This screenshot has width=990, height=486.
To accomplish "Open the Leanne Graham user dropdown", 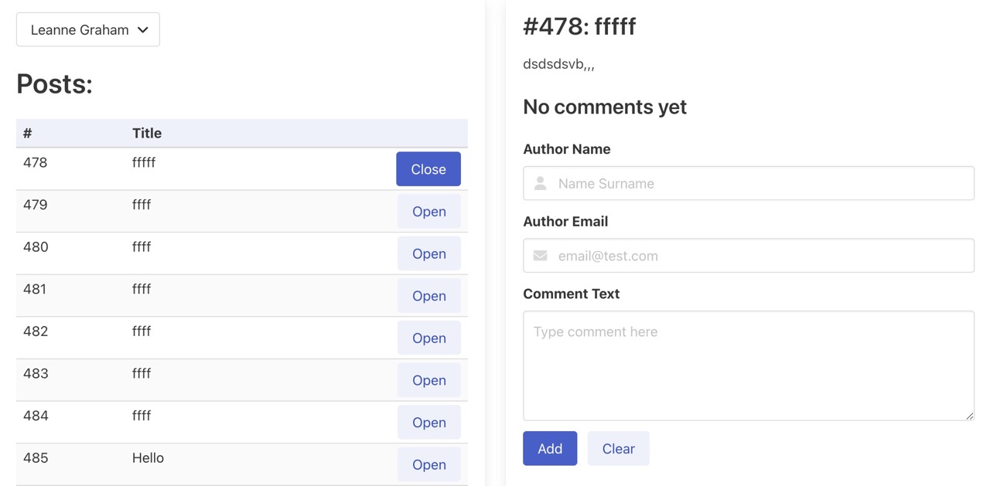I will pos(87,30).
